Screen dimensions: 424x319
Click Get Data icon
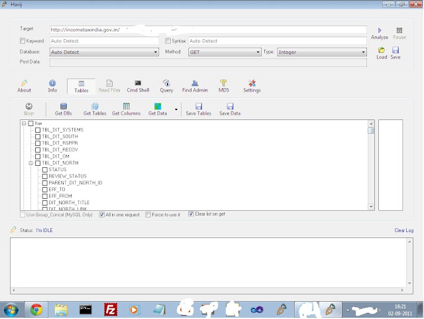158,106
